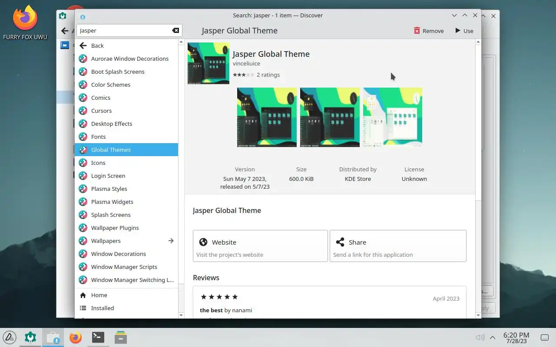Image resolution: width=556 pixels, height=347 pixels.
Task: Click the Plasma Widgets category icon
Action: [x=83, y=202]
